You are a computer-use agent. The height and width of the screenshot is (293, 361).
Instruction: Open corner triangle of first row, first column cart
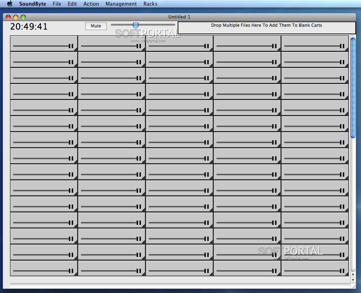point(76,49)
